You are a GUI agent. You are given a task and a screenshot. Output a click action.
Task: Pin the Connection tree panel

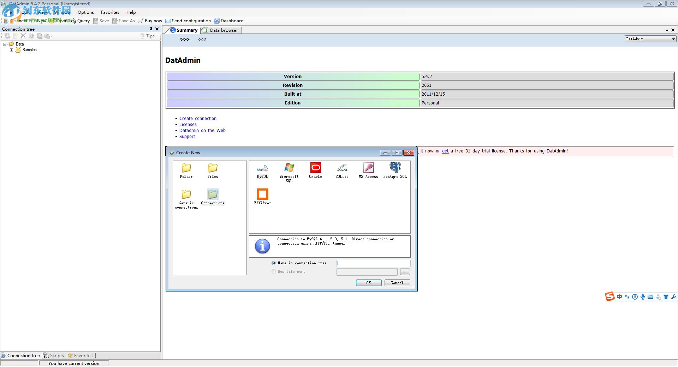151,29
